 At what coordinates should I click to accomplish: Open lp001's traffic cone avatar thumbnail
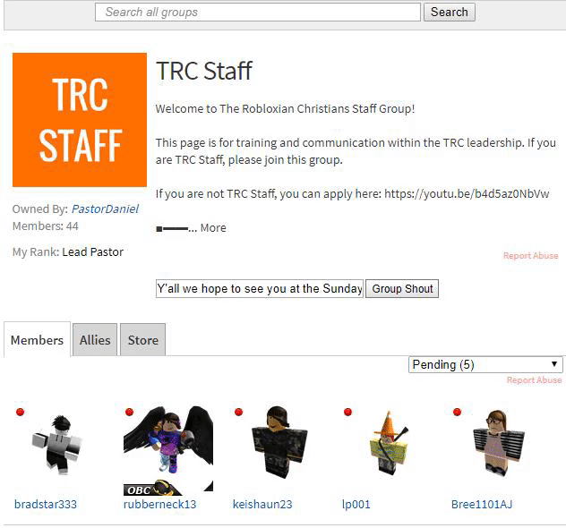389,442
